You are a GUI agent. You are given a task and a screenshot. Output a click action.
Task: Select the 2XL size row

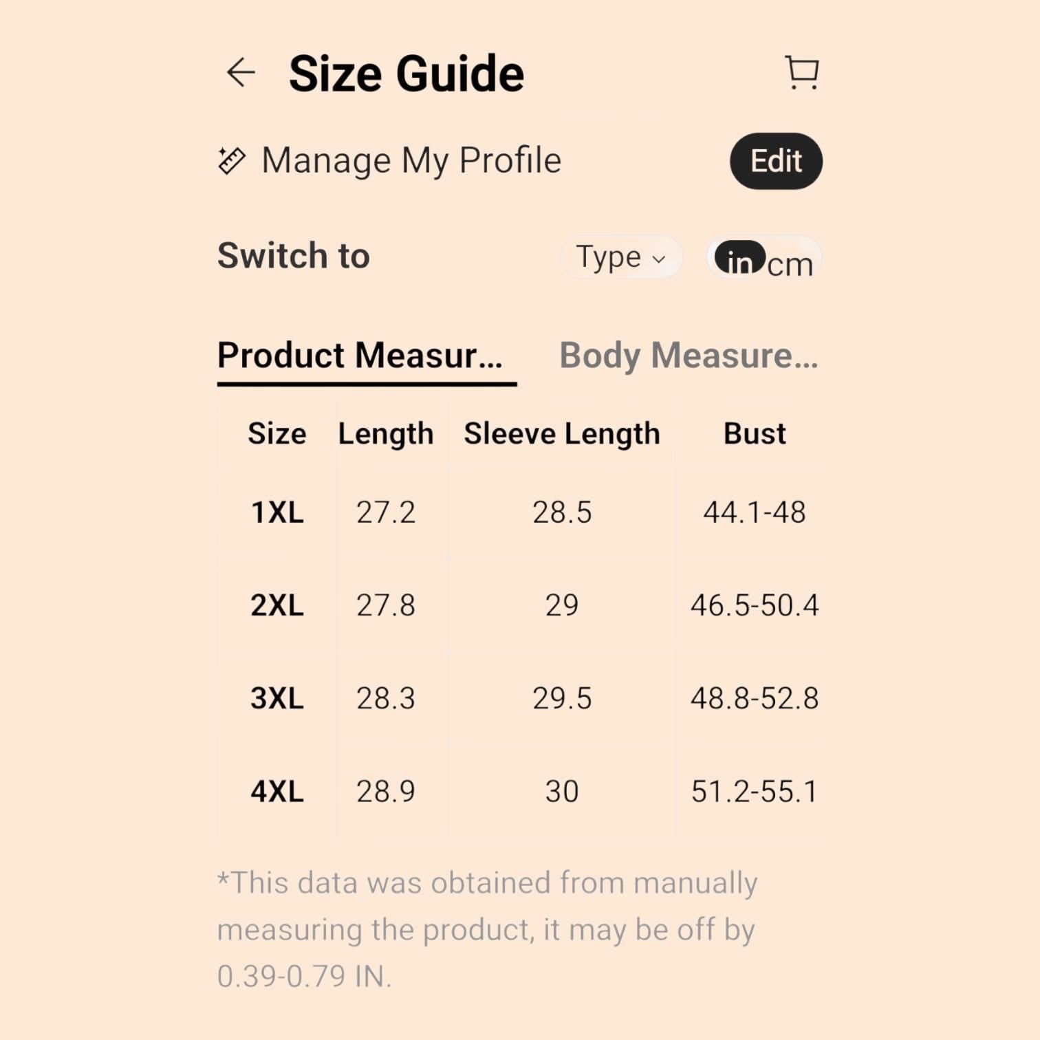click(x=520, y=605)
